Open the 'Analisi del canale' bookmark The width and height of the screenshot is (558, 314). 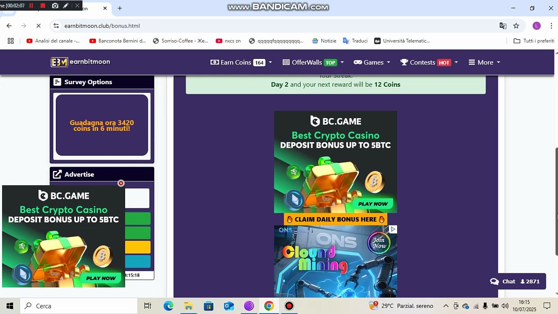[53, 41]
